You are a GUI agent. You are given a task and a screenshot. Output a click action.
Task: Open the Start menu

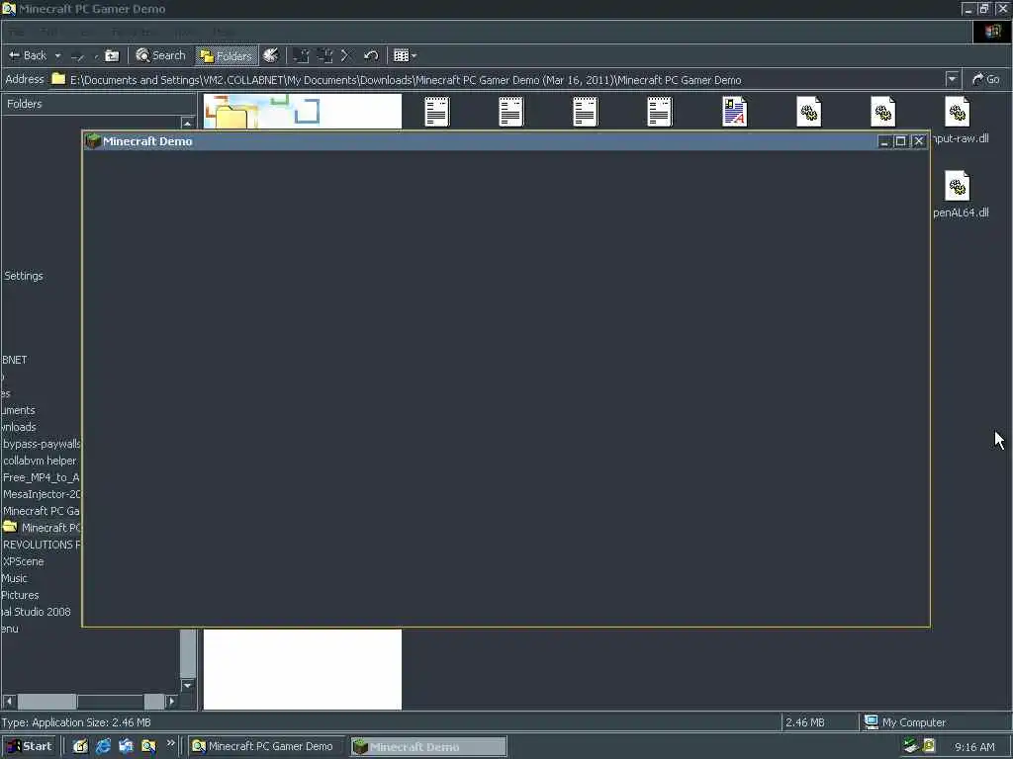tap(30, 746)
